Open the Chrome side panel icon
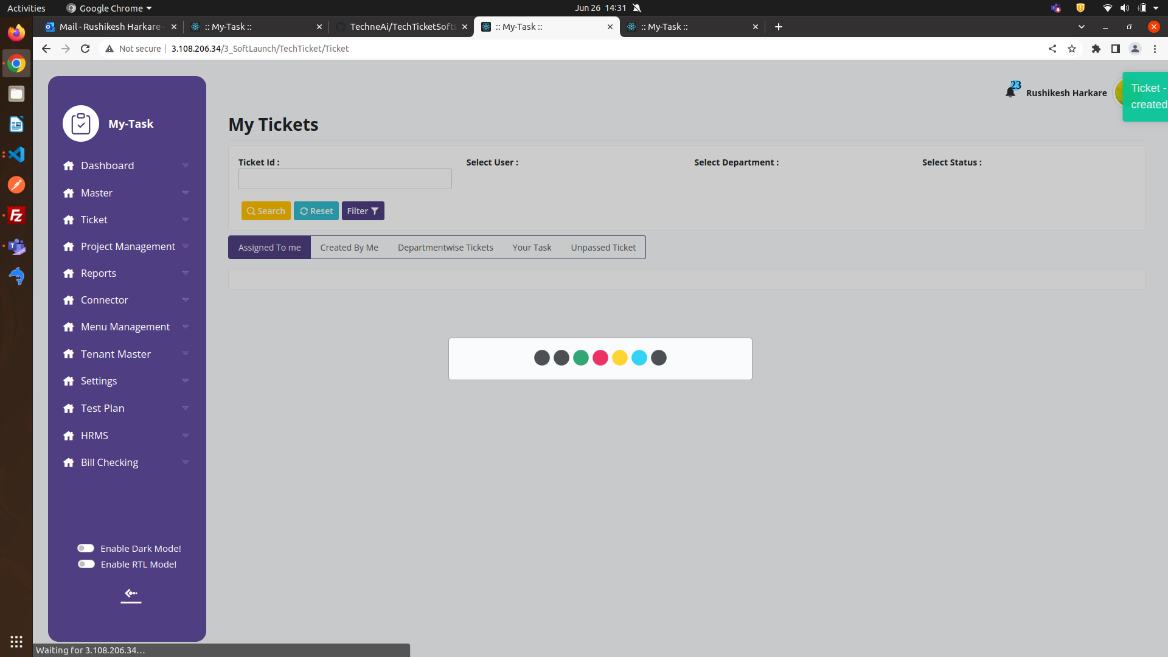The width and height of the screenshot is (1168, 657). click(1116, 49)
